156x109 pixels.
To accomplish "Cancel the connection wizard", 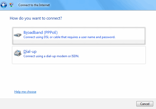I will [x=145, y=104].
